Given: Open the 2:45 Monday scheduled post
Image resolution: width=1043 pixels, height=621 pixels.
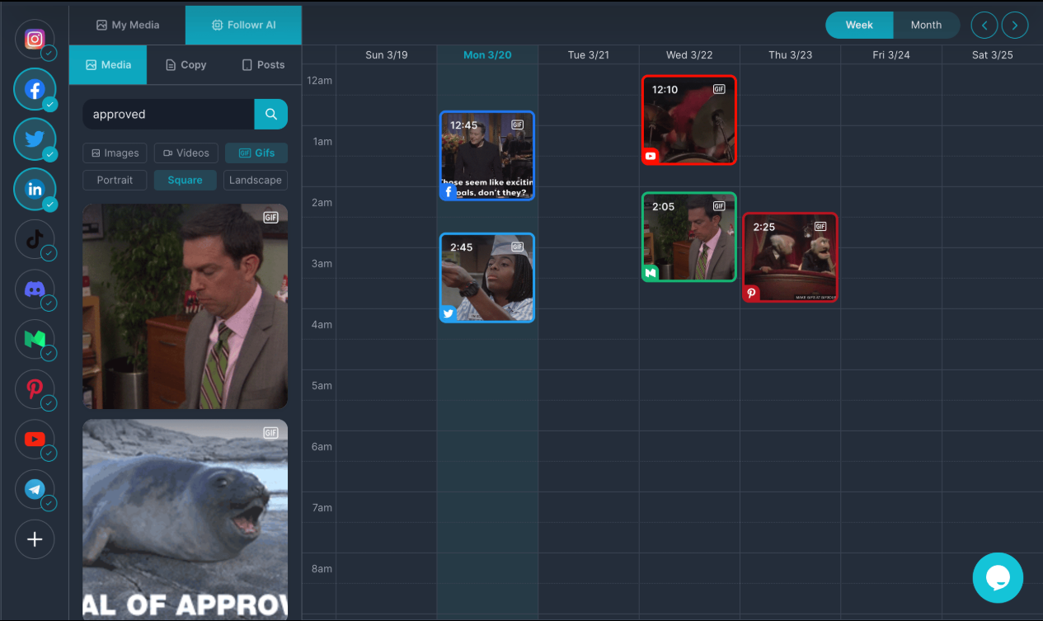Looking at the screenshot, I should click(487, 278).
